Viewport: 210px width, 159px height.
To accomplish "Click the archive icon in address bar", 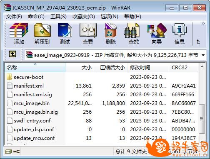I will pyautogui.click(x=29, y=55).
